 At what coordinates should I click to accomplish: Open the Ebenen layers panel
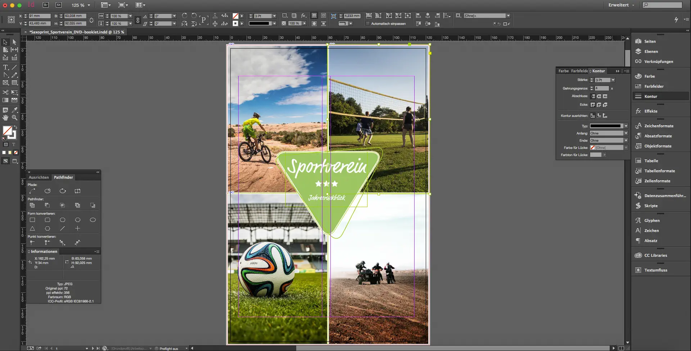click(651, 51)
